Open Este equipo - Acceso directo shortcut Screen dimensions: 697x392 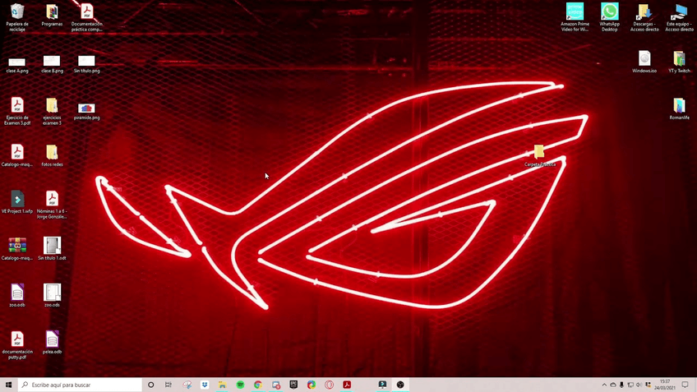pyautogui.click(x=679, y=17)
